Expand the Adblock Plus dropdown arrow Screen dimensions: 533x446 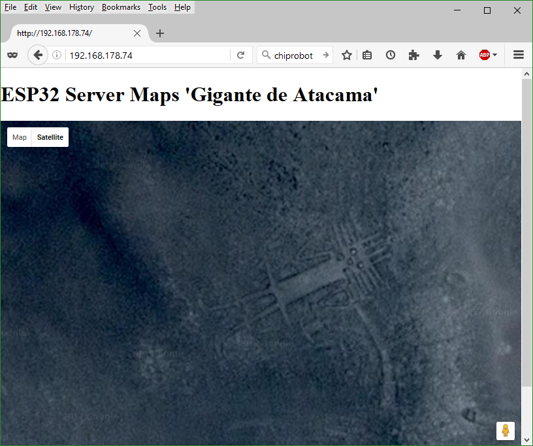(495, 56)
